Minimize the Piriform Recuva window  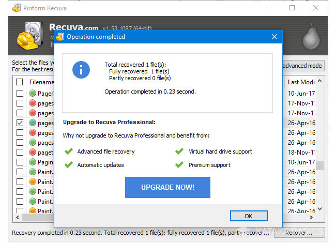point(269,8)
